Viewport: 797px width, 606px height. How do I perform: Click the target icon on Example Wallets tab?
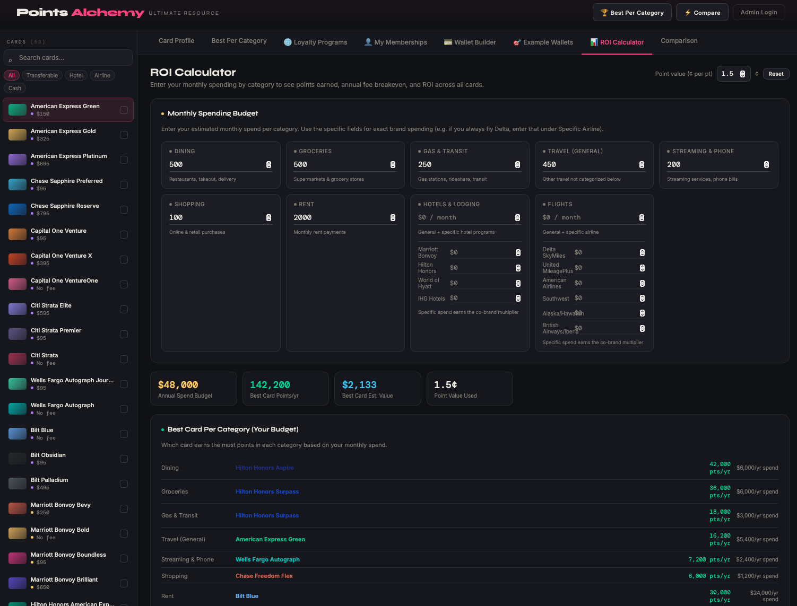pyautogui.click(x=517, y=42)
